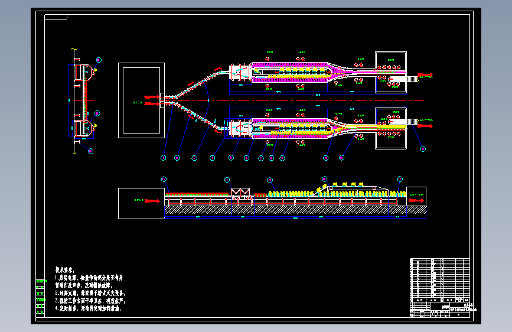512x332 pixels.
Task: Select the lower right square enclosure in plan view
Action: (391, 128)
